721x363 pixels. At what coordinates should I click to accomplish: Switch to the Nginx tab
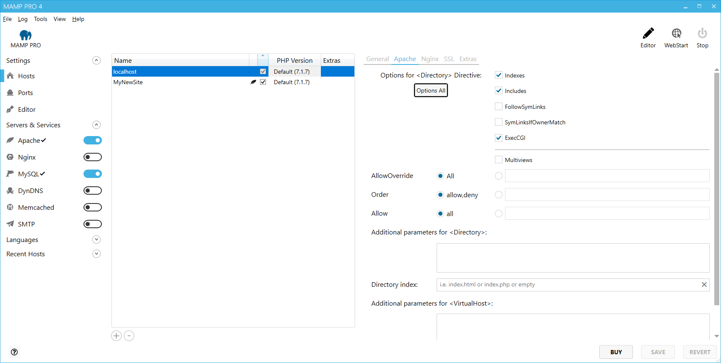point(430,59)
